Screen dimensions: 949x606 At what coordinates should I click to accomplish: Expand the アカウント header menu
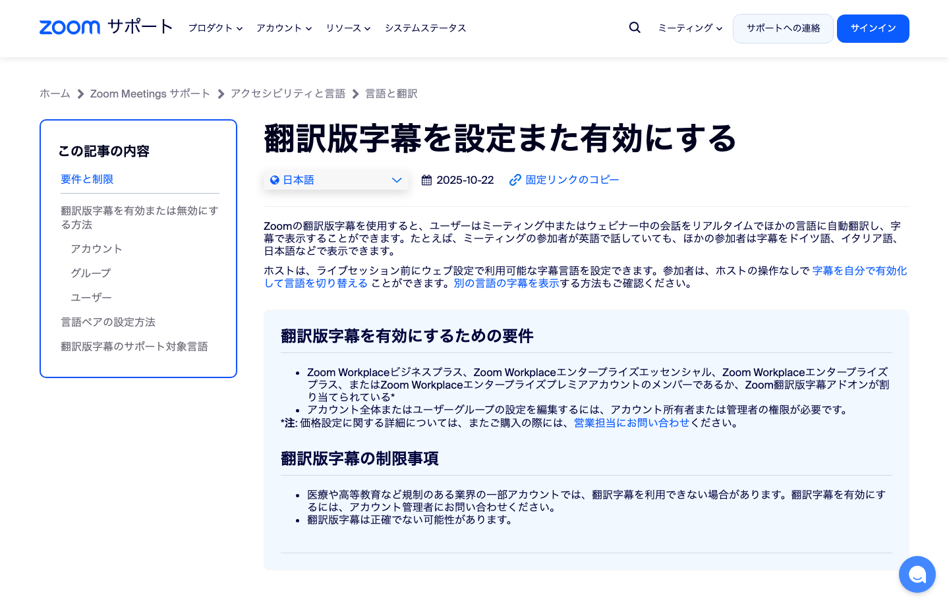point(284,28)
